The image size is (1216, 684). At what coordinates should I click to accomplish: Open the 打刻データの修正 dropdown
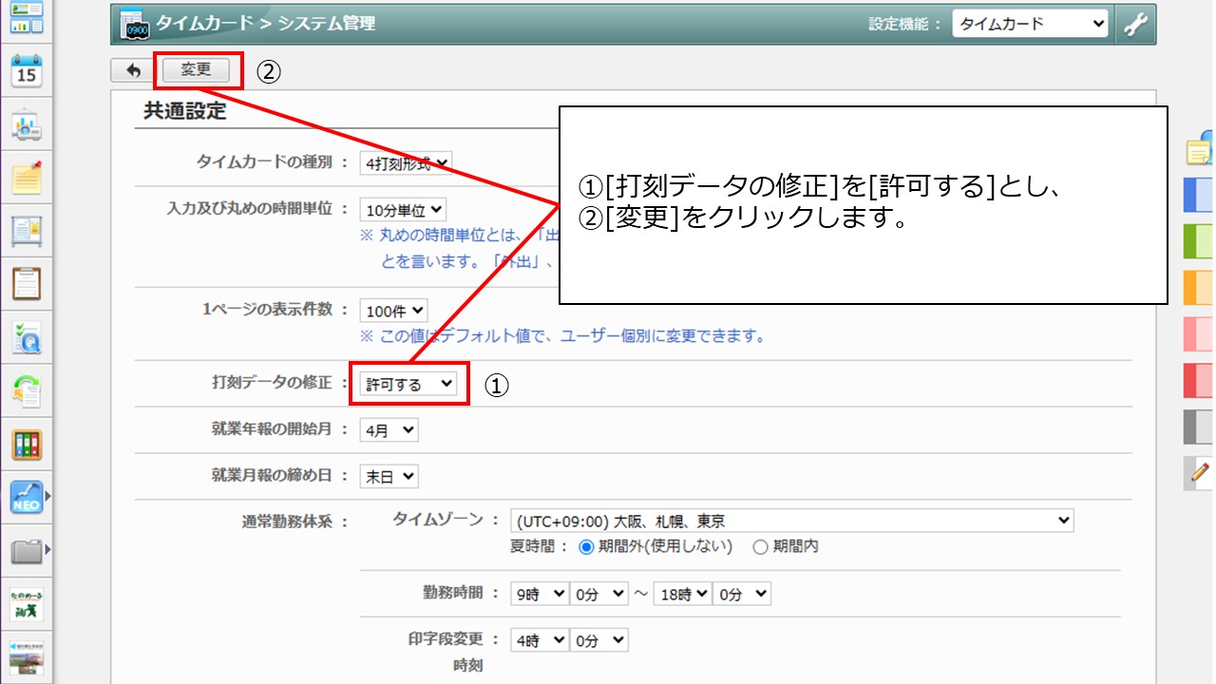click(x=409, y=384)
